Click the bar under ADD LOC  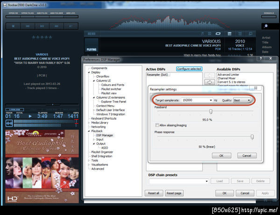pyautogui.click(x=71, y=17)
